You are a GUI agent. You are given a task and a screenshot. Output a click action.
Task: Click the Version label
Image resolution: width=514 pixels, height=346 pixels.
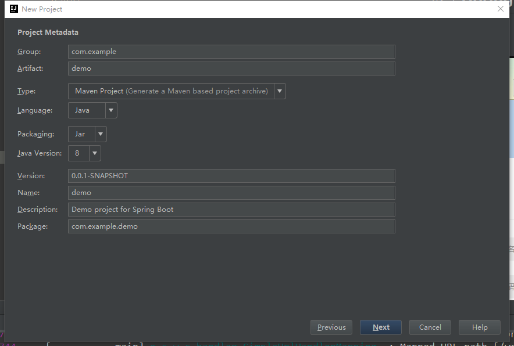coord(31,176)
